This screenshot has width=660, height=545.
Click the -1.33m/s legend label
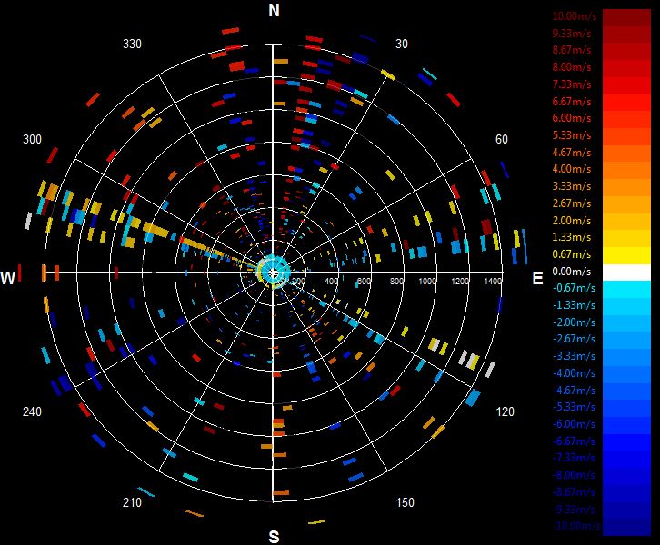(574, 305)
